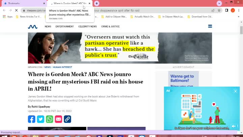Screen dimensions: 243x137
Task: Copy article link icon
Action: tap(67, 119)
